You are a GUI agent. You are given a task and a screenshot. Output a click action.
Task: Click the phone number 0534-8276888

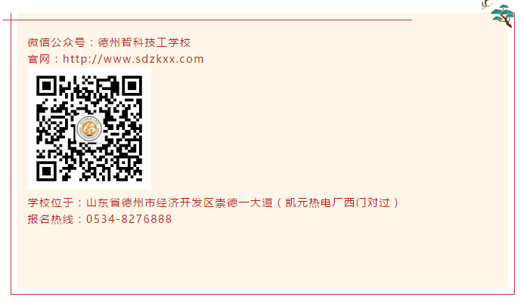coord(129,219)
